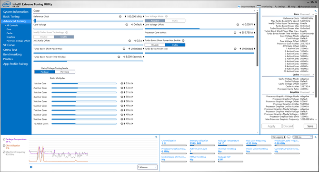319x172 pixels.
Task: Open the graph wrench settings icon
Action: pyautogui.click(x=156, y=137)
